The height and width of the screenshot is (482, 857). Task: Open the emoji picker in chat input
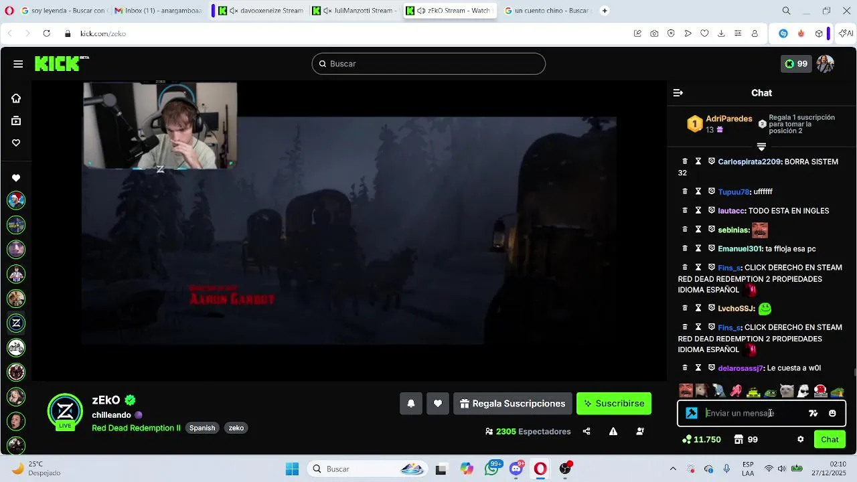pyautogui.click(x=832, y=413)
